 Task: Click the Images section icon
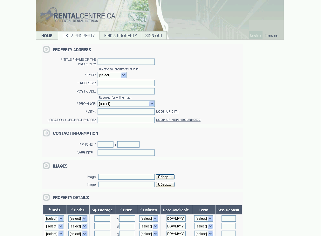click(46, 166)
